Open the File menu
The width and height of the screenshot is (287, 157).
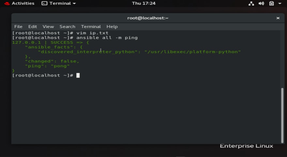tap(18, 27)
